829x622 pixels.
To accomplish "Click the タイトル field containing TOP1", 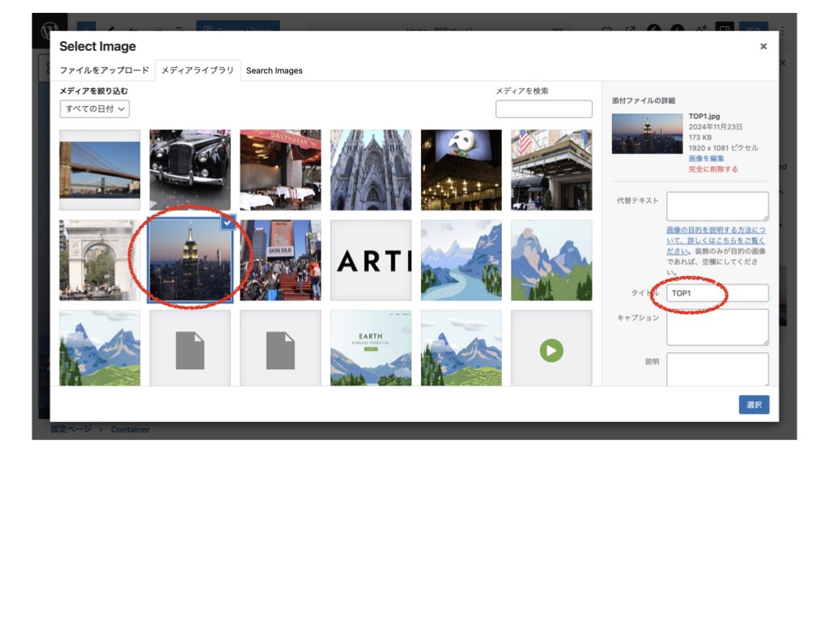I will [x=716, y=293].
